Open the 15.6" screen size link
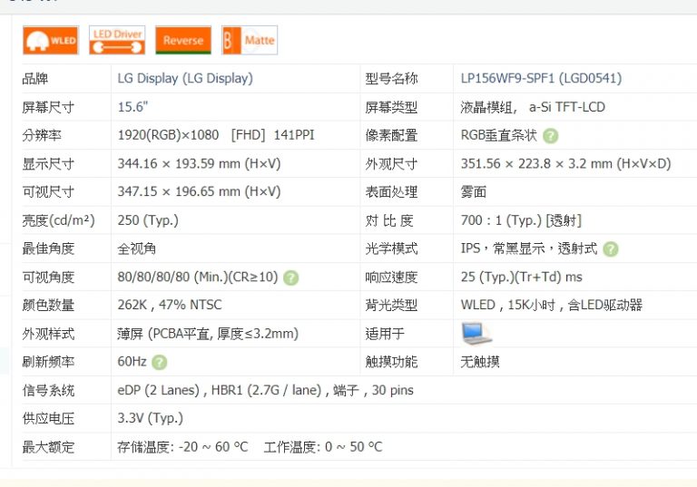This screenshot has width=697, height=487. coord(133,107)
